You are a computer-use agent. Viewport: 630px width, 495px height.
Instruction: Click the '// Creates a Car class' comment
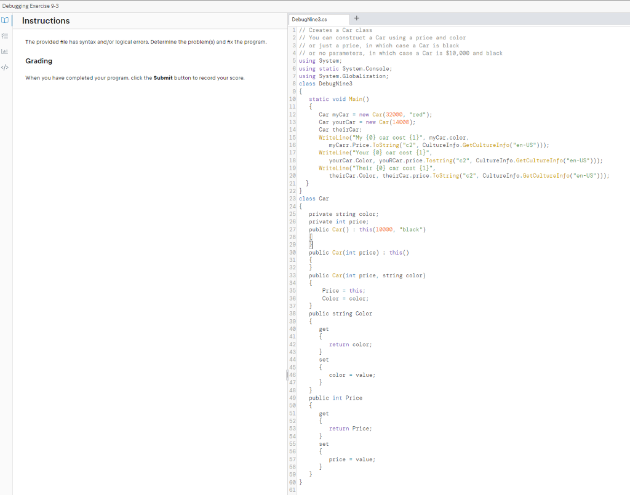point(335,31)
